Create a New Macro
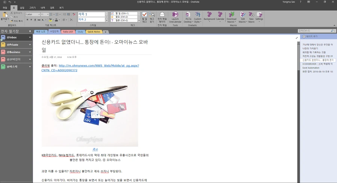This screenshot has width=337, height=183. click(x=251, y=17)
